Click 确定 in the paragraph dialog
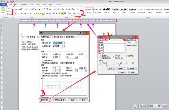169x110 pixels. click(73, 100)
